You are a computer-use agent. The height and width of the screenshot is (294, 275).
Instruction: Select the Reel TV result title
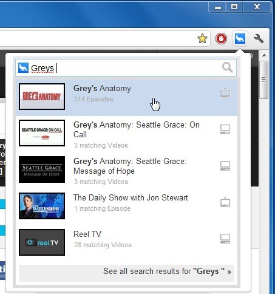tap(87, 234)
